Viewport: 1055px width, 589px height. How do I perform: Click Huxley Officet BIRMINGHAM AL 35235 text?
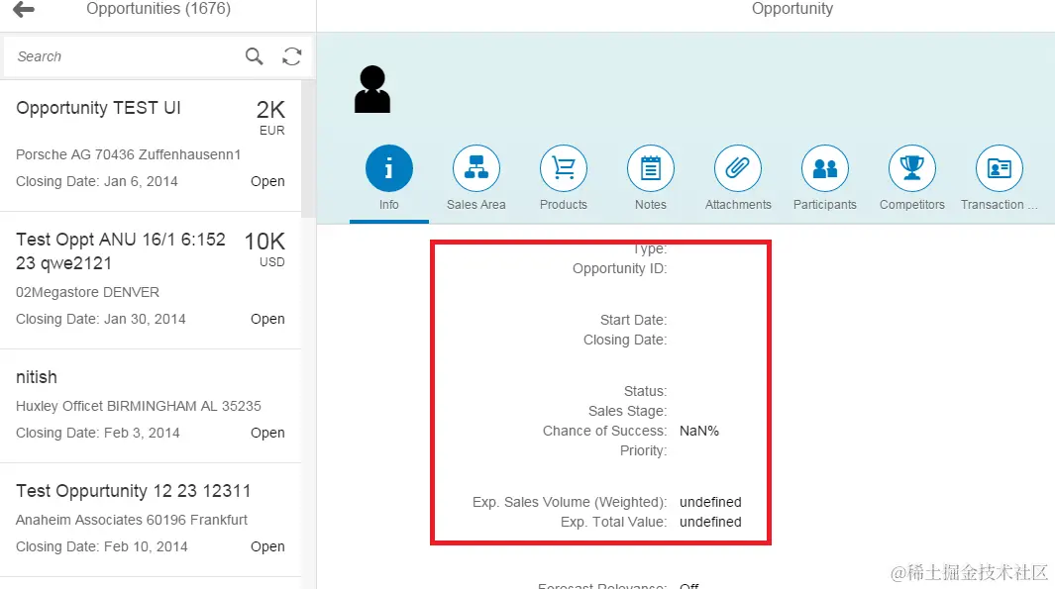click(139, 406)
